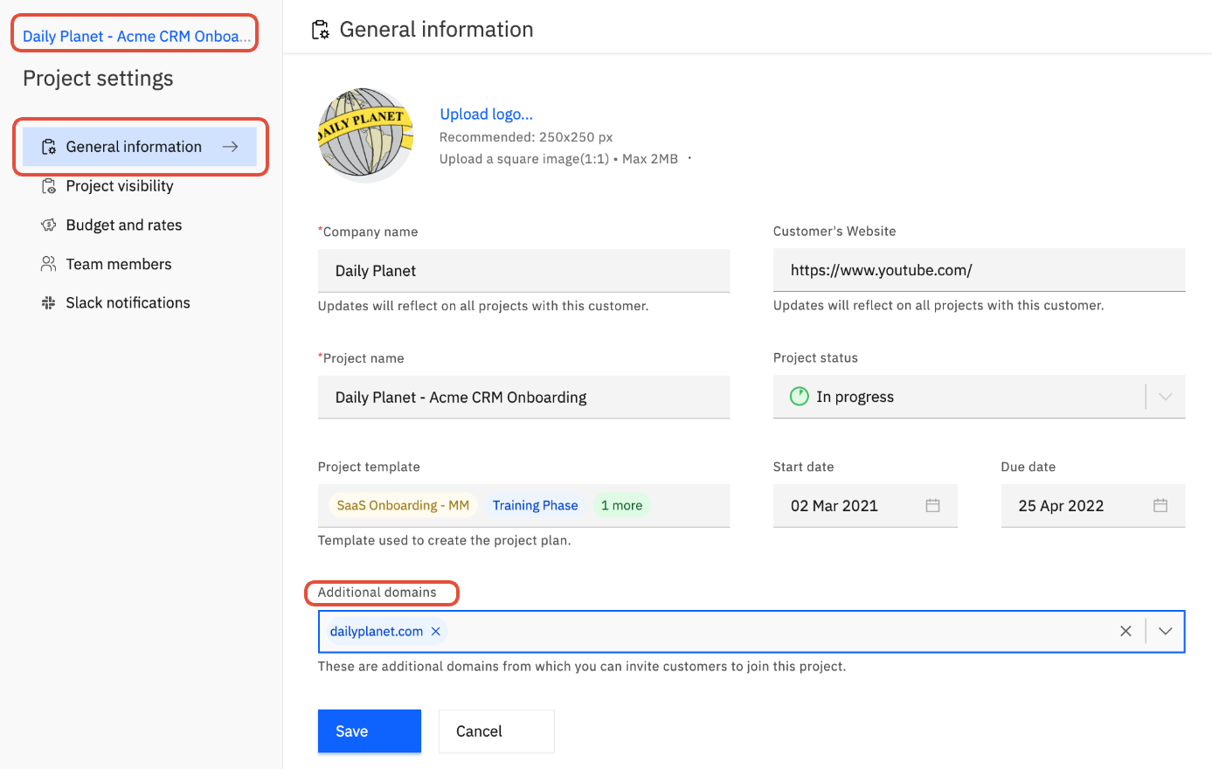Click the SaaS Onboarding - MM template tag
The image size is (1212, 769).
click(x=403, y=506)
